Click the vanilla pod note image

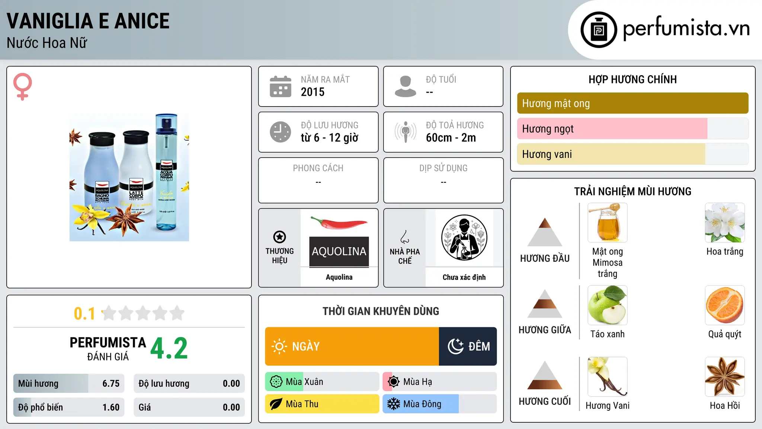pos(608,377)
